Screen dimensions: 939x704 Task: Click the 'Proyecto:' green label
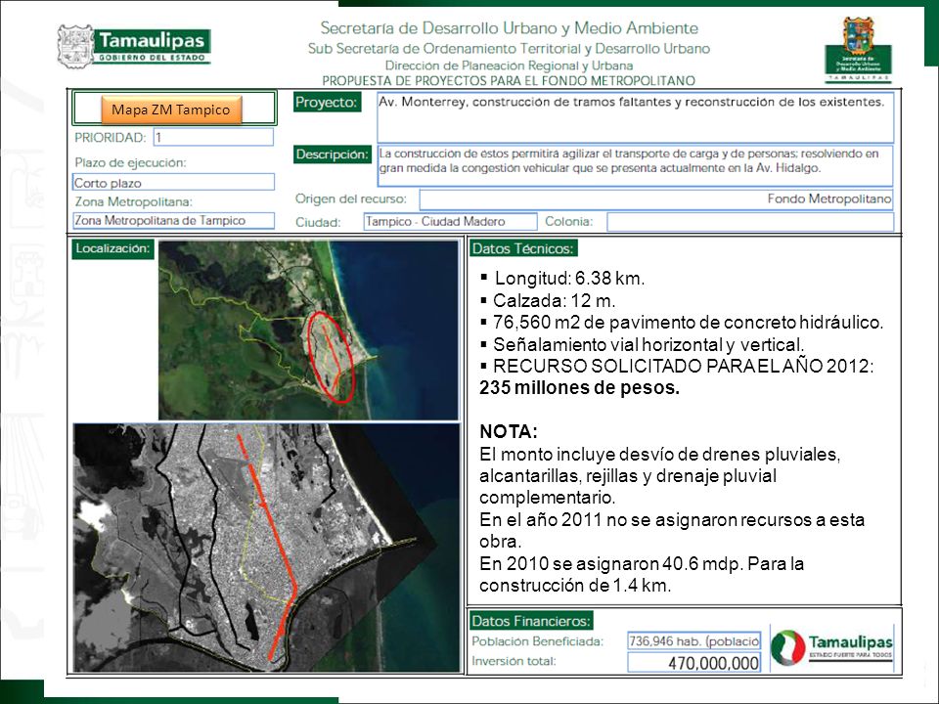[327, 102]
